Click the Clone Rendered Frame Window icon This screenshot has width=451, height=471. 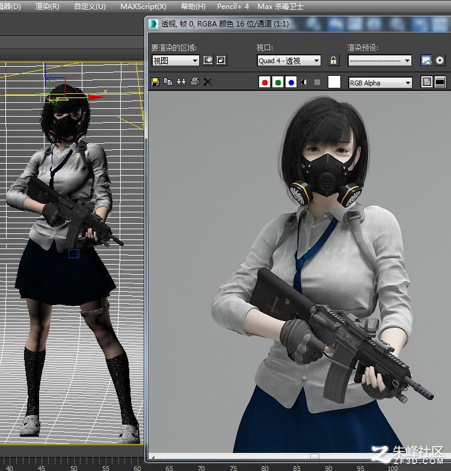181,82
